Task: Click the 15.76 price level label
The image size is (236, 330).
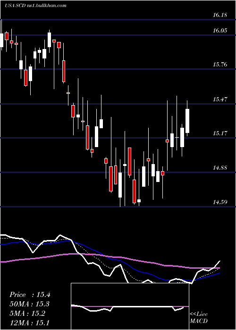Action: click(220, 65)
